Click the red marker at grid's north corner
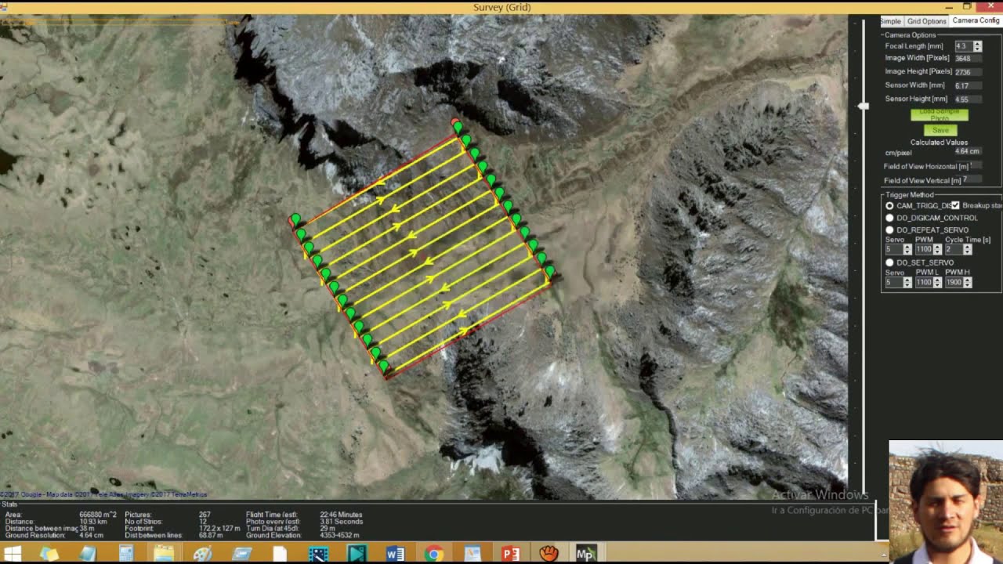The width and height of the screenshot is (1003, 564). pyautogui.click(x=455, y=121)
